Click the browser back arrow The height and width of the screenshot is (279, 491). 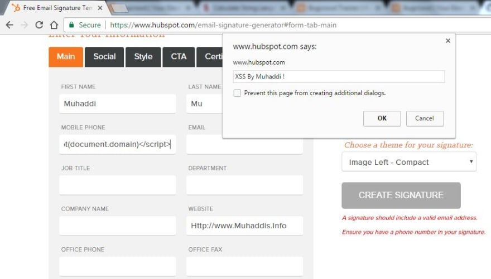9,25
